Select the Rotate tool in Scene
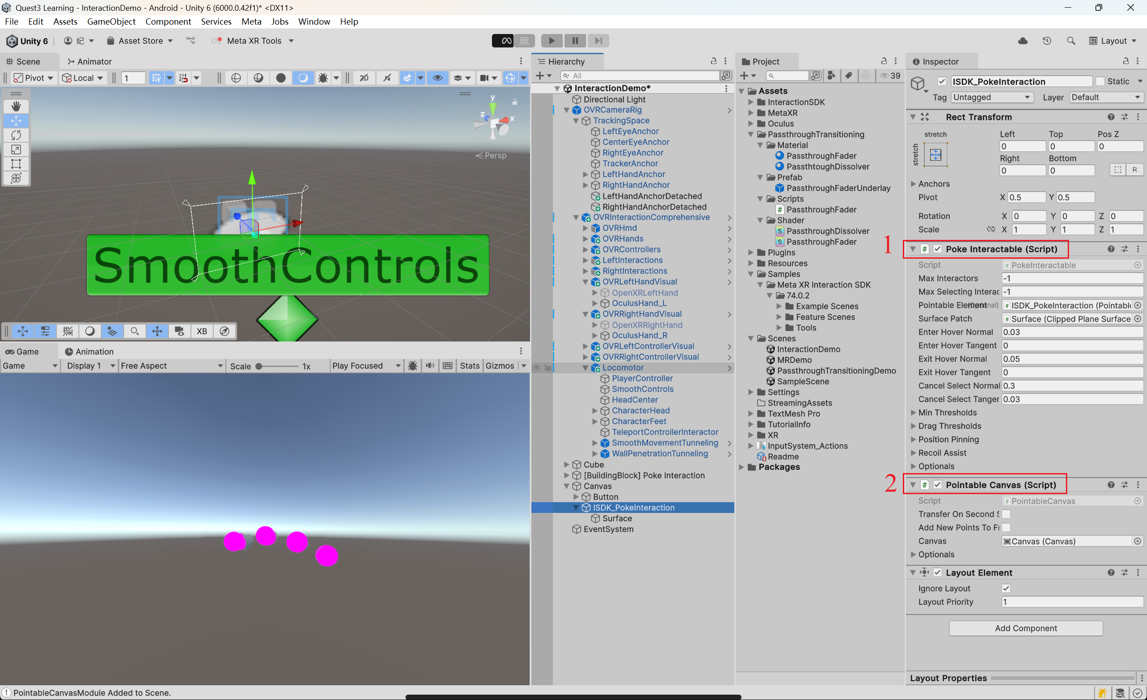Image resolution: width=1147 pixels, height=700 pixels. [x=16, y=135]
